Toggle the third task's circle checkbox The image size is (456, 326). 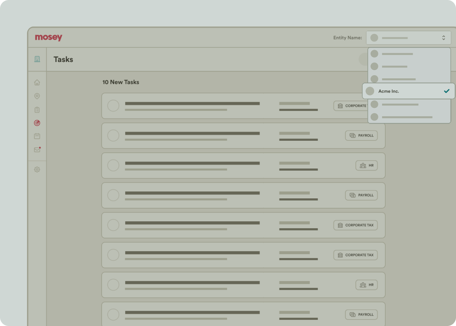click(113, 166)
